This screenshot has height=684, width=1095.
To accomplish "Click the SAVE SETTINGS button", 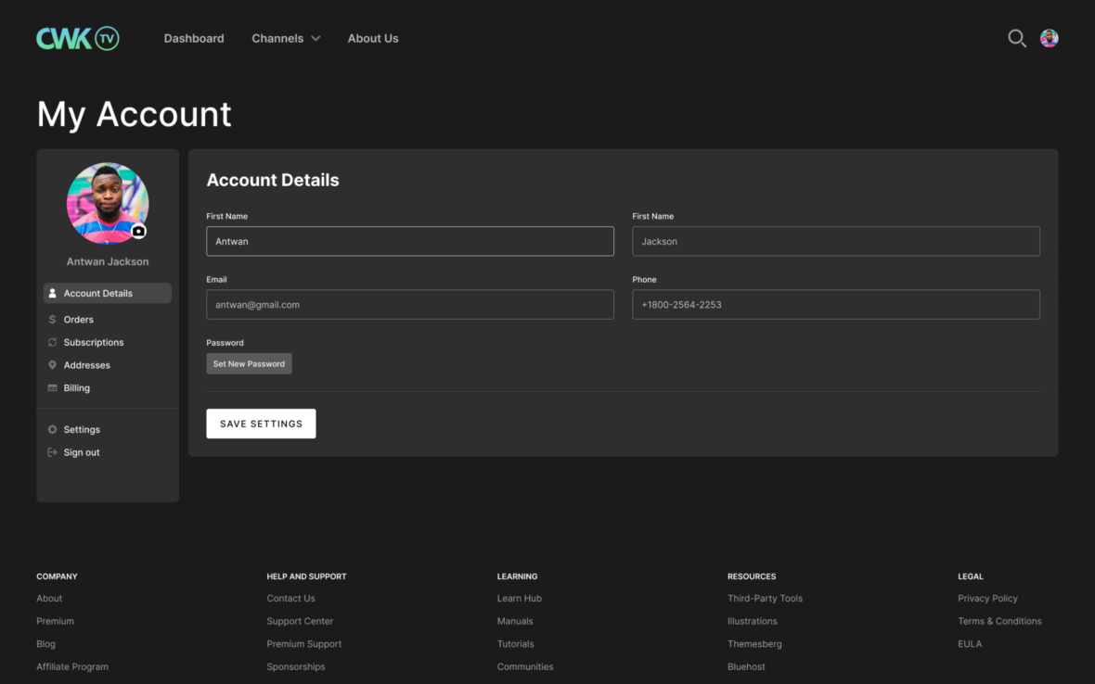I will tap(261, 423).
